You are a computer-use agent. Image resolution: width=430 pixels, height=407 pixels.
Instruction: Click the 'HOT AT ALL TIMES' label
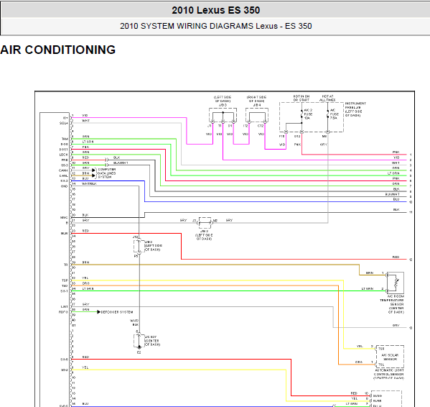click(327, 98)
